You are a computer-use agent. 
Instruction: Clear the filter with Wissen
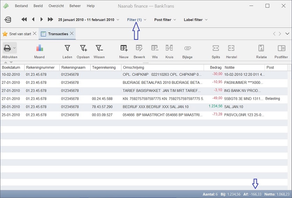[x=99, y=48]
